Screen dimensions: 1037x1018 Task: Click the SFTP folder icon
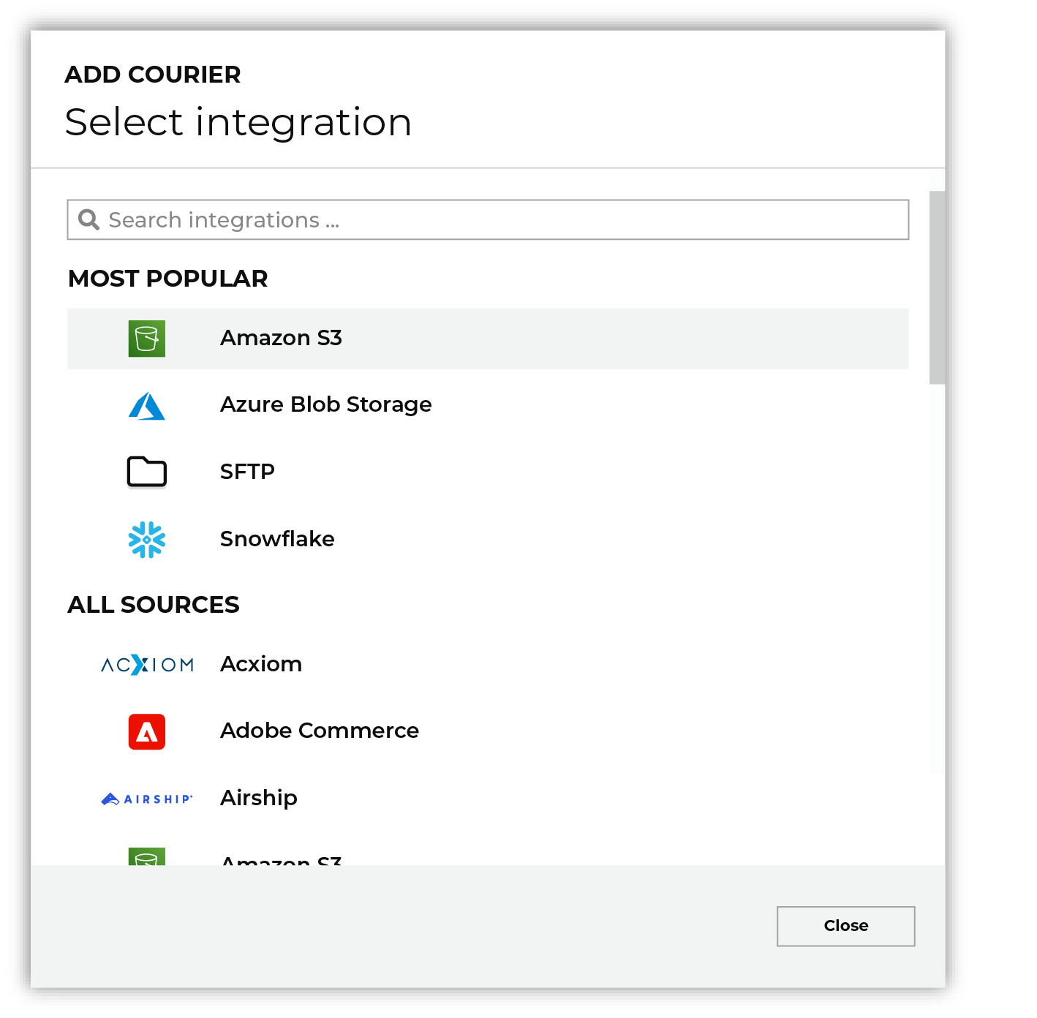point(146,472)
